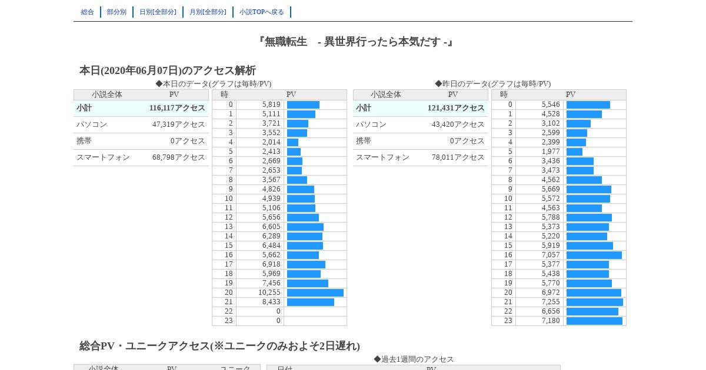Click yesterday's hour 23 value 7,180
This screenshot has height=370, width=706.
click(x=551, y=321)
